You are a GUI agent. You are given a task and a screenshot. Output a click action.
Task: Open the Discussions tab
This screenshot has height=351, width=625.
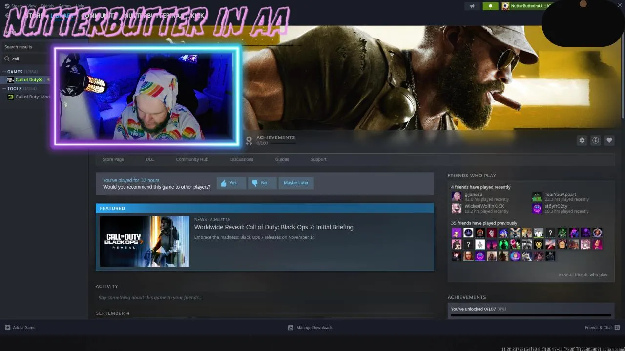(x=242, y=159)
